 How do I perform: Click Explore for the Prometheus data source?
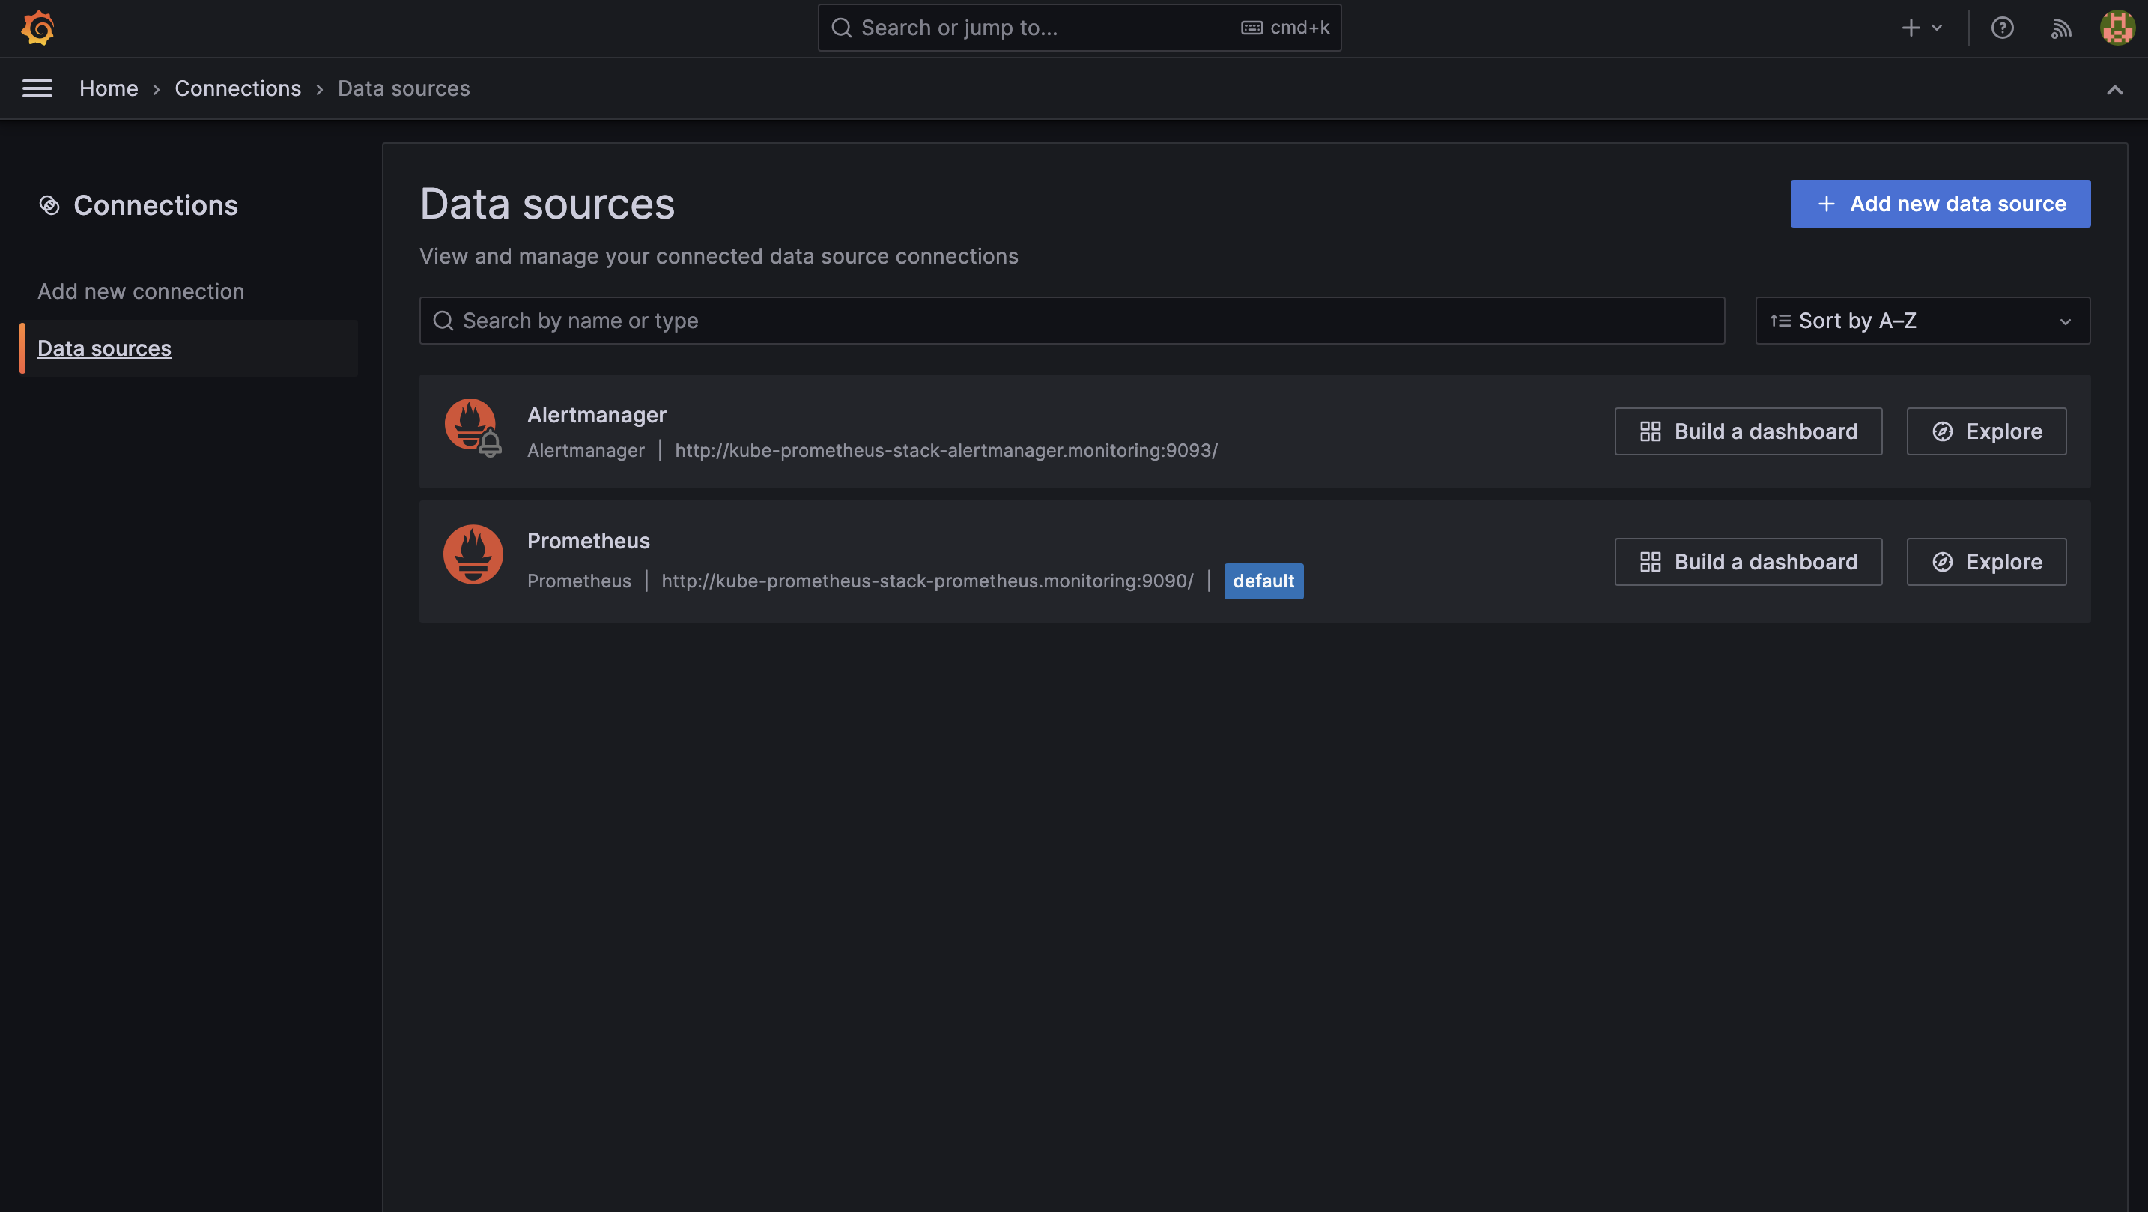[1985, 561]
